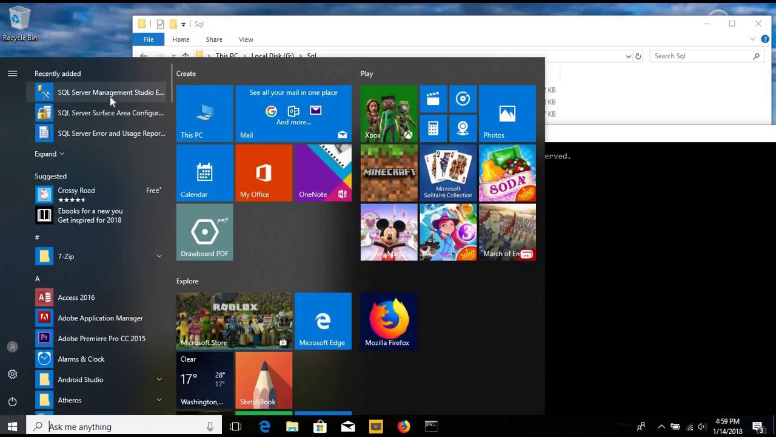Open the Microsoft Store tile
This screenshot has height=437, width=776.
(234, 321)
